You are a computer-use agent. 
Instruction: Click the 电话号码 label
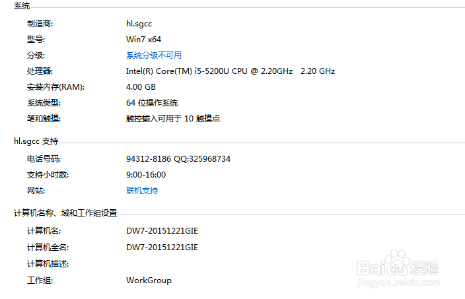click(x=44, y=159)
